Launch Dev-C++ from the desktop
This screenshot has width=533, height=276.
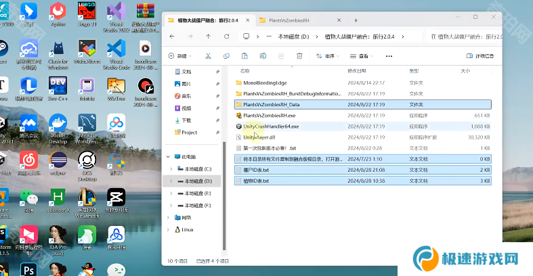[58, 89]
